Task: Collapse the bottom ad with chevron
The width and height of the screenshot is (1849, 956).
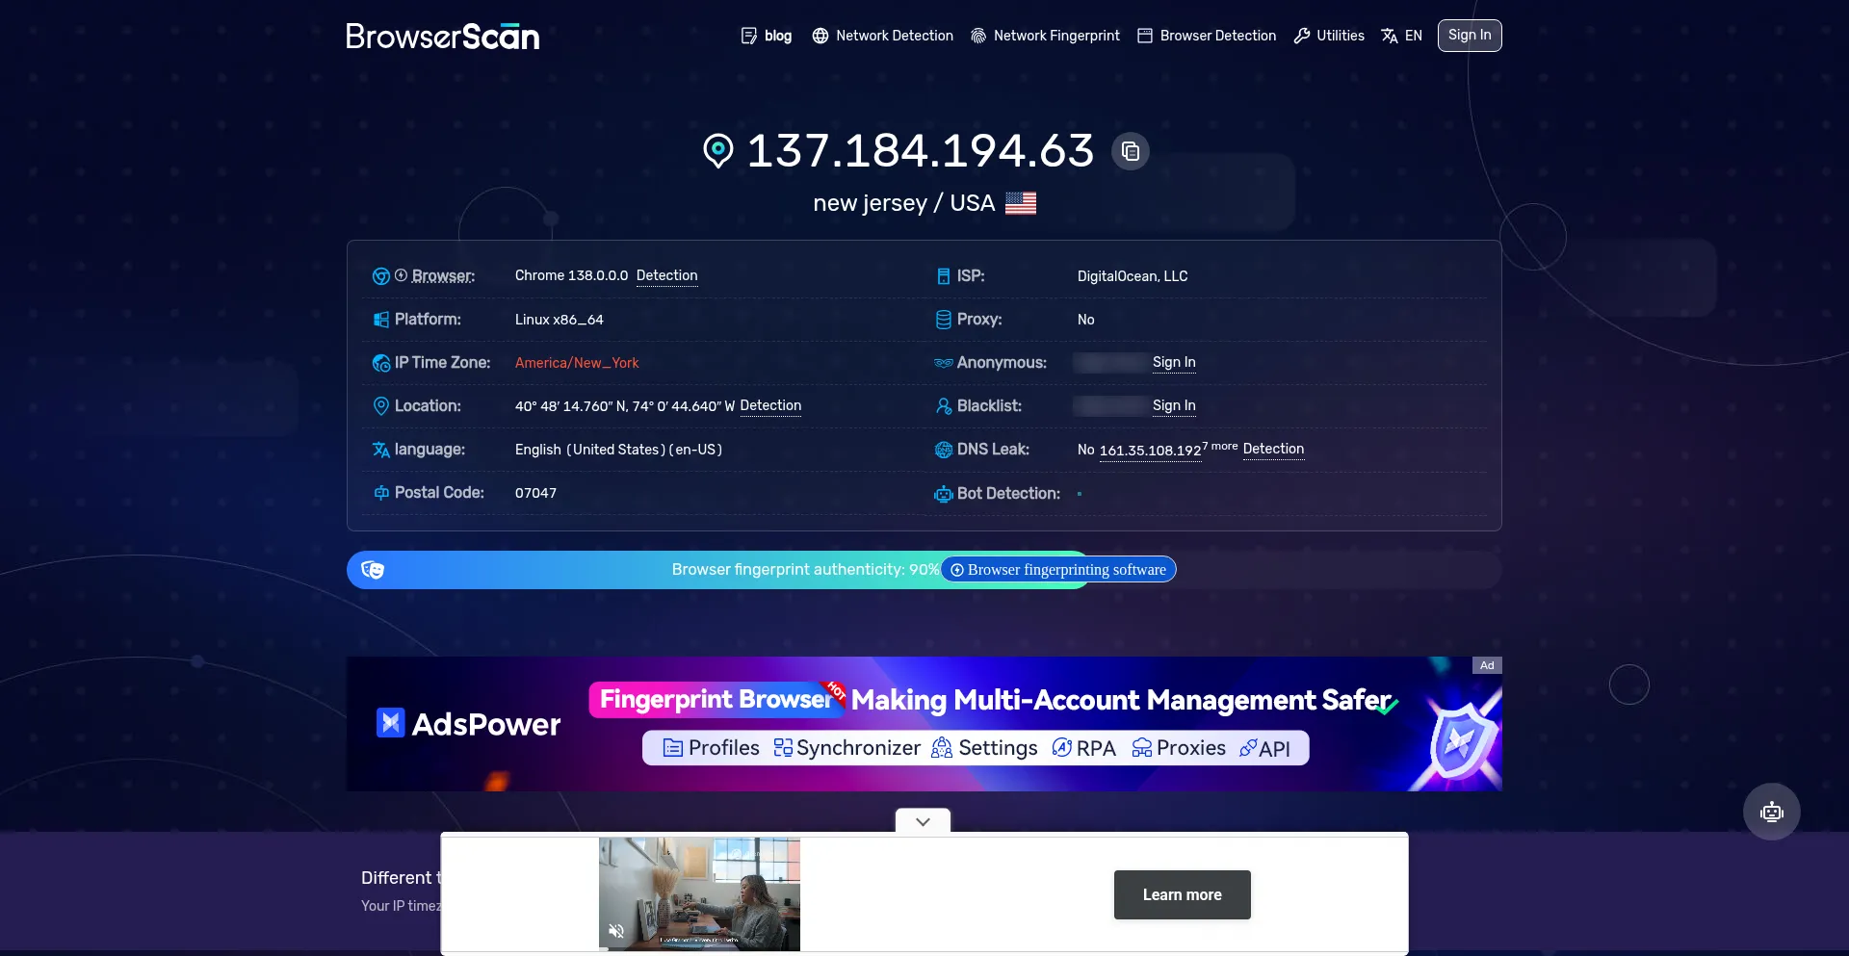Action: [923, 821]
